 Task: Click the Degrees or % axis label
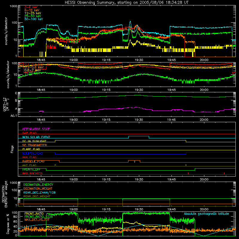click(x=8, y=224)
